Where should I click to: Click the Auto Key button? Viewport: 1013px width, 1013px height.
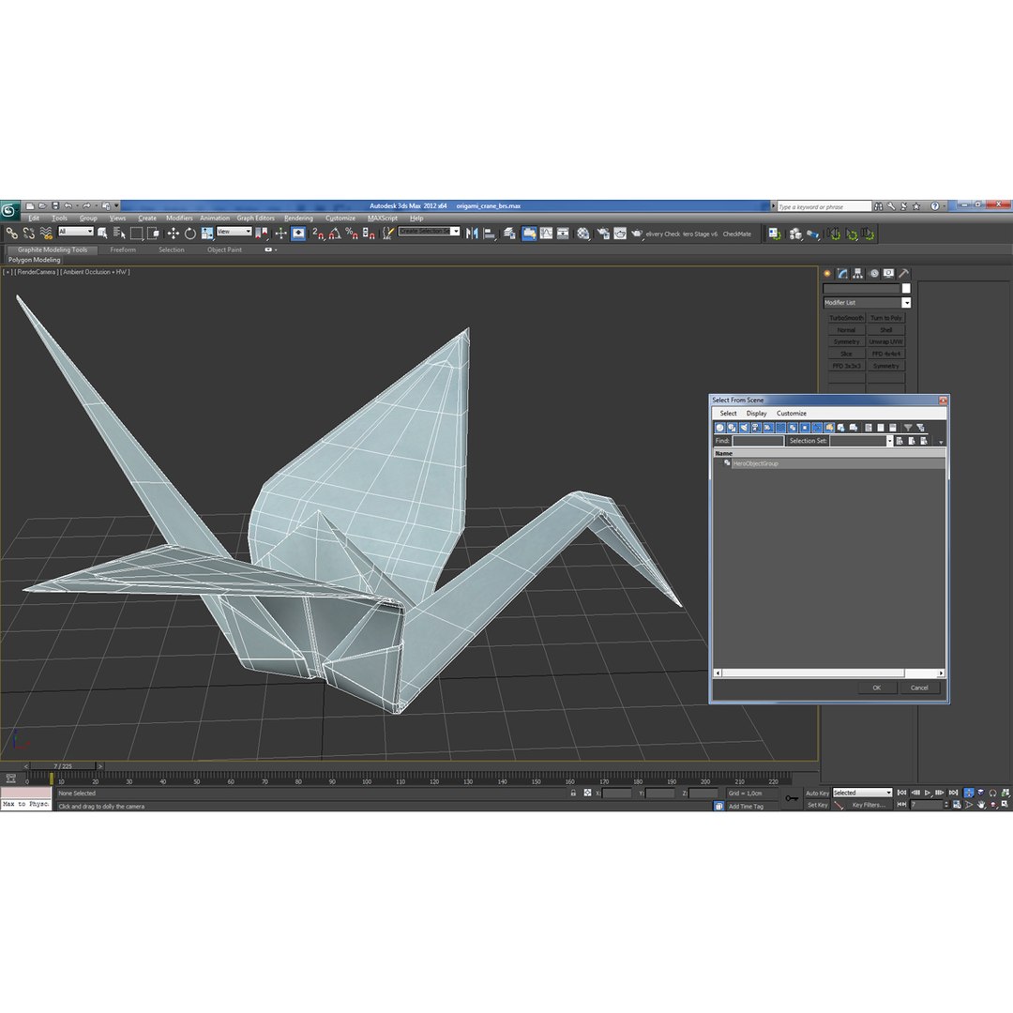(x=817, y=793)
